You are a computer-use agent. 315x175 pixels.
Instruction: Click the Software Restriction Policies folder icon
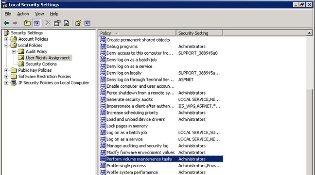pyautogui.click(x=14, y=76)
